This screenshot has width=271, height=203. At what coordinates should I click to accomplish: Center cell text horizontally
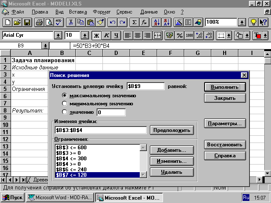tap(138, 36)
